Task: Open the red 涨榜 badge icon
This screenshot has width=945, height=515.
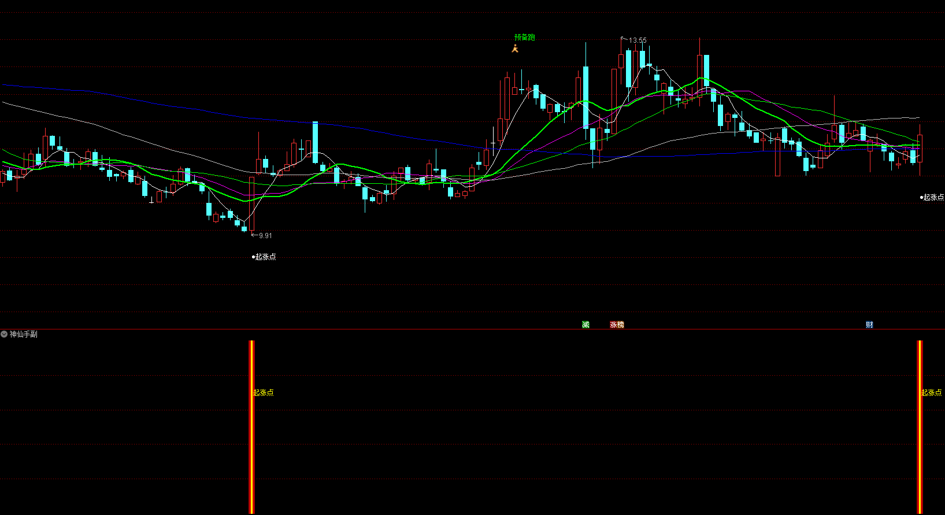Action: 617,325
